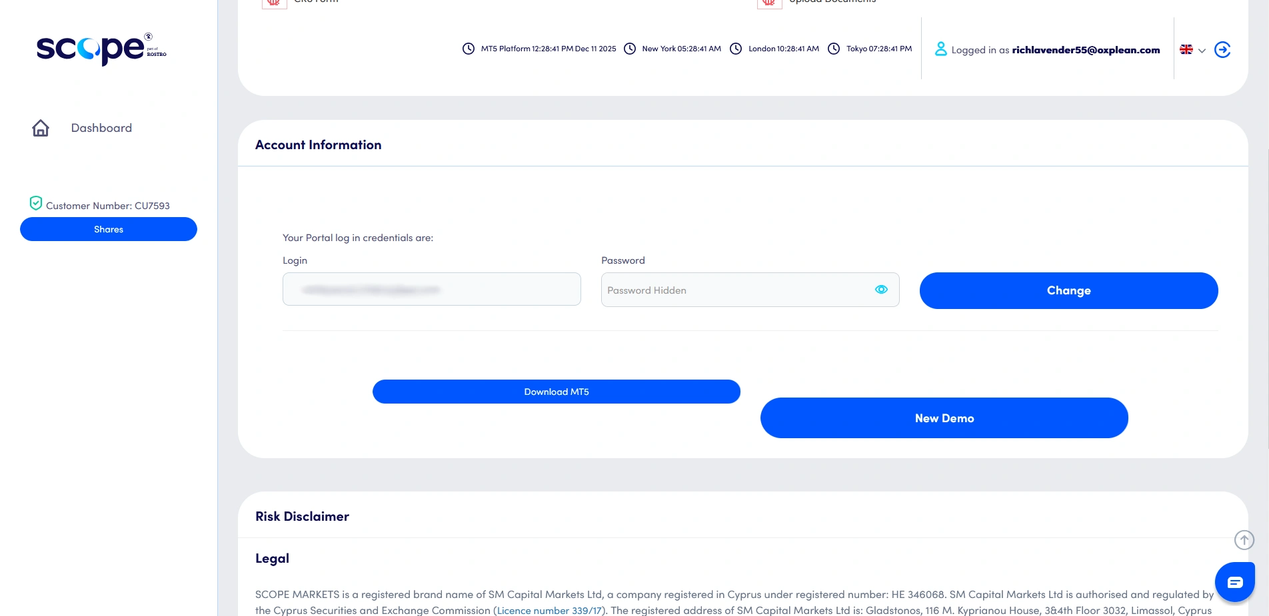This screenshot has width=1269, height=616.
Task: Click the Download MT5 progress-style button
Action: click(556, 392)
